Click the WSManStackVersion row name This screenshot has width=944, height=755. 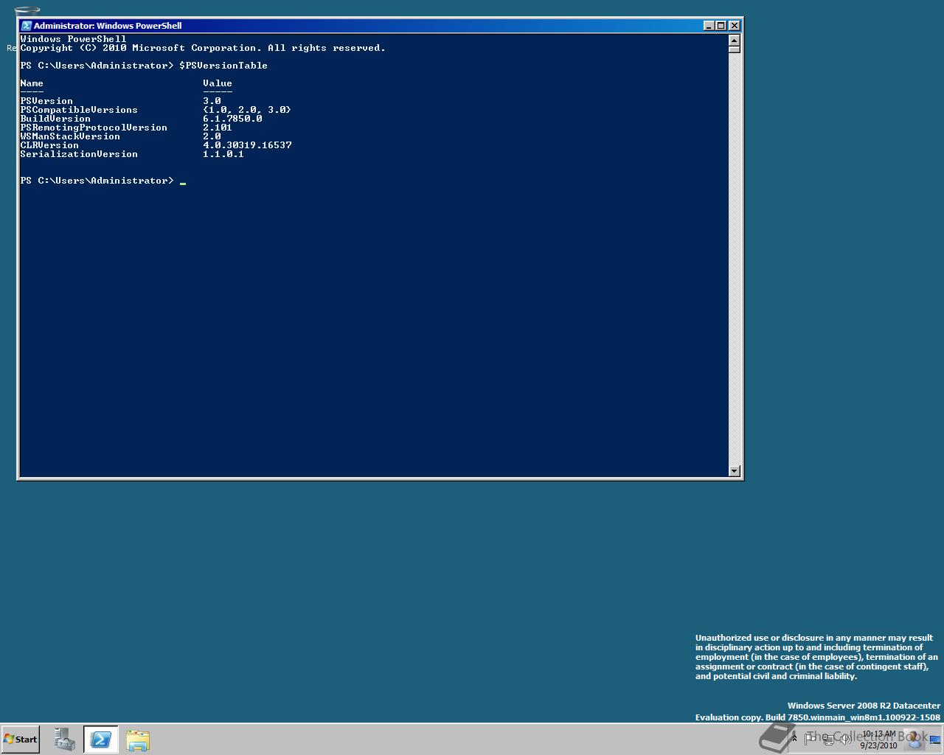70,136
